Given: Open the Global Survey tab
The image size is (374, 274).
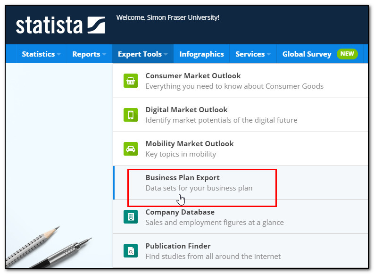Looking at the screenshot, I should [307, 54].
